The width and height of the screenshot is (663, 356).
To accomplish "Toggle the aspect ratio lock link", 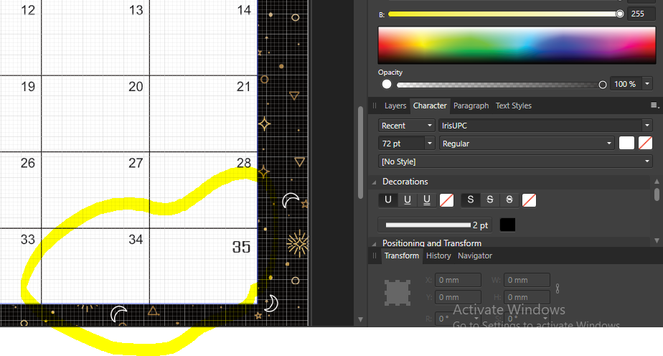I will [x=558, y=289].
